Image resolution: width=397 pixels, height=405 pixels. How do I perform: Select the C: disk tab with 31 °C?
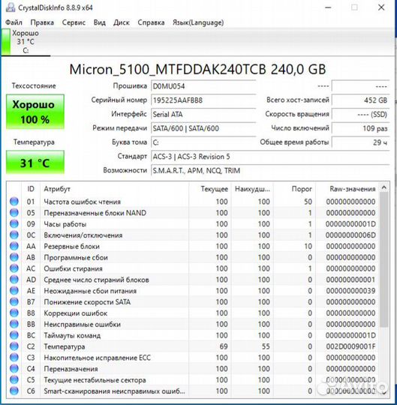(x=26, y=42)
